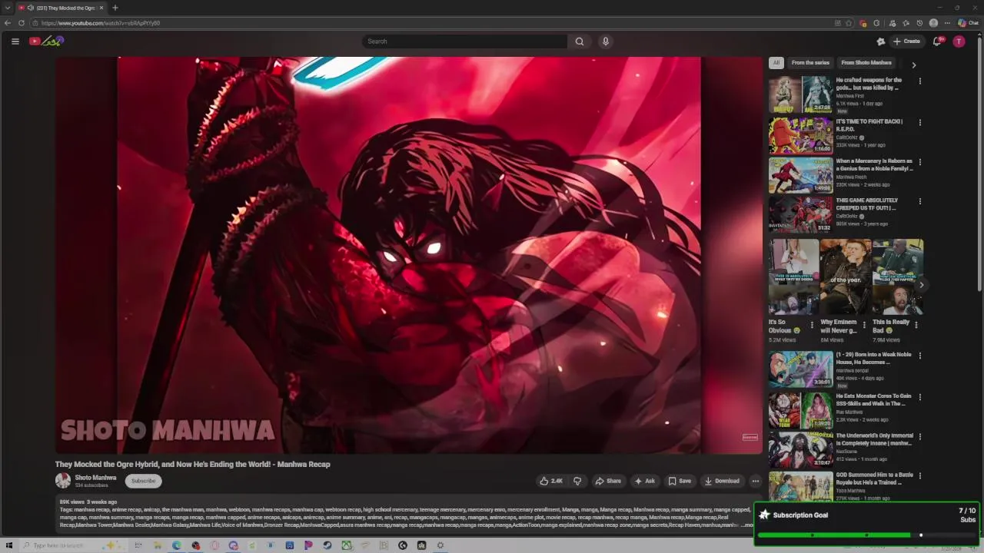Viewport: 984px width, 553px height.
Task: Open browser Settings and more ellipsis
Action: tap(947, 23)
